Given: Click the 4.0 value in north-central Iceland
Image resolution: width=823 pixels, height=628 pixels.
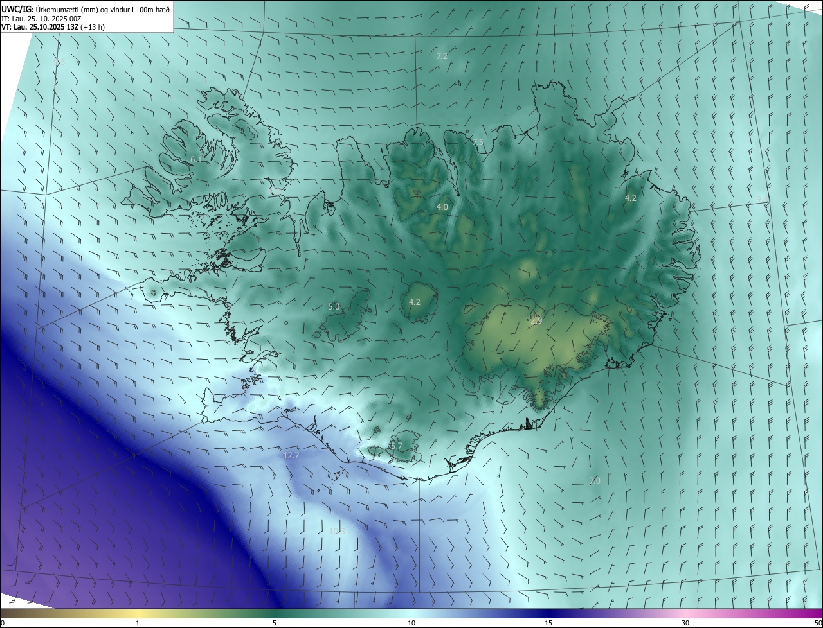Looking at the screenshot, I should pyautogui.click(x=442, y=207).
